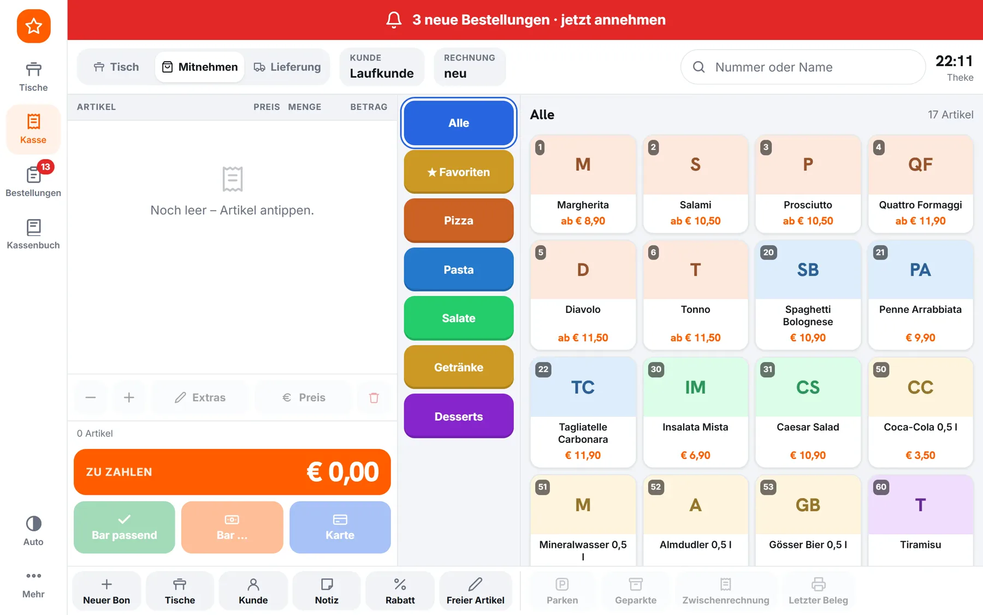Pay with Karte
Image resolution: width=983 pixels, height=615 pixels.
tap(340, 527)
